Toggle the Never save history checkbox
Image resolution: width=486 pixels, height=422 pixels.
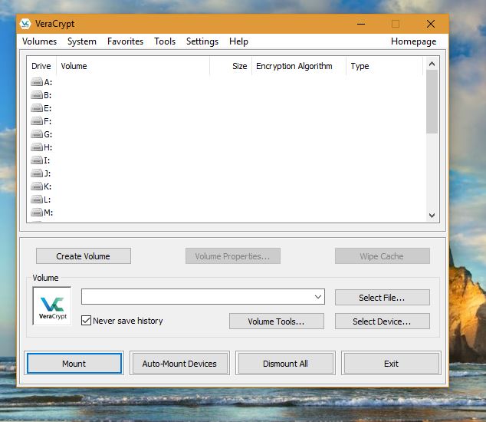[86, 321]
